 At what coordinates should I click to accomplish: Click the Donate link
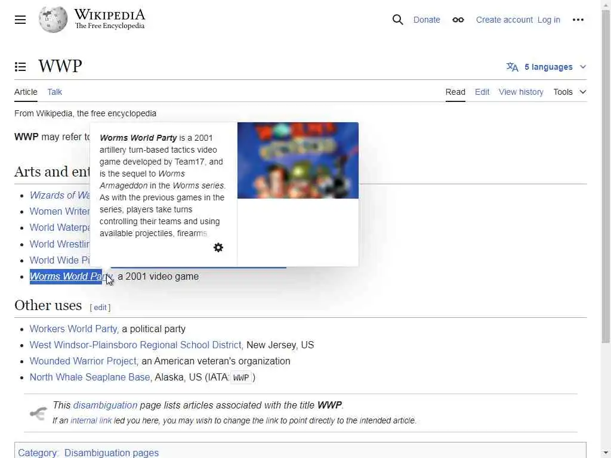426,20
